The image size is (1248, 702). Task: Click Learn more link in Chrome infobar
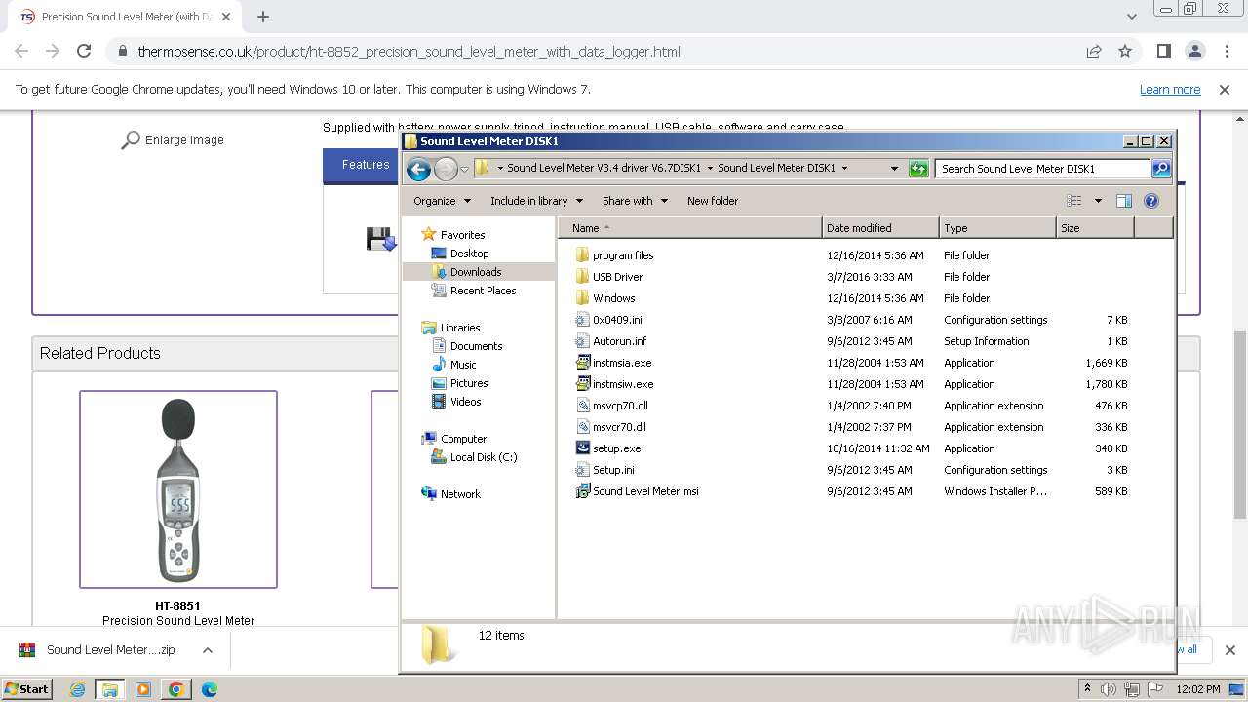click(x=1170, y=90)
